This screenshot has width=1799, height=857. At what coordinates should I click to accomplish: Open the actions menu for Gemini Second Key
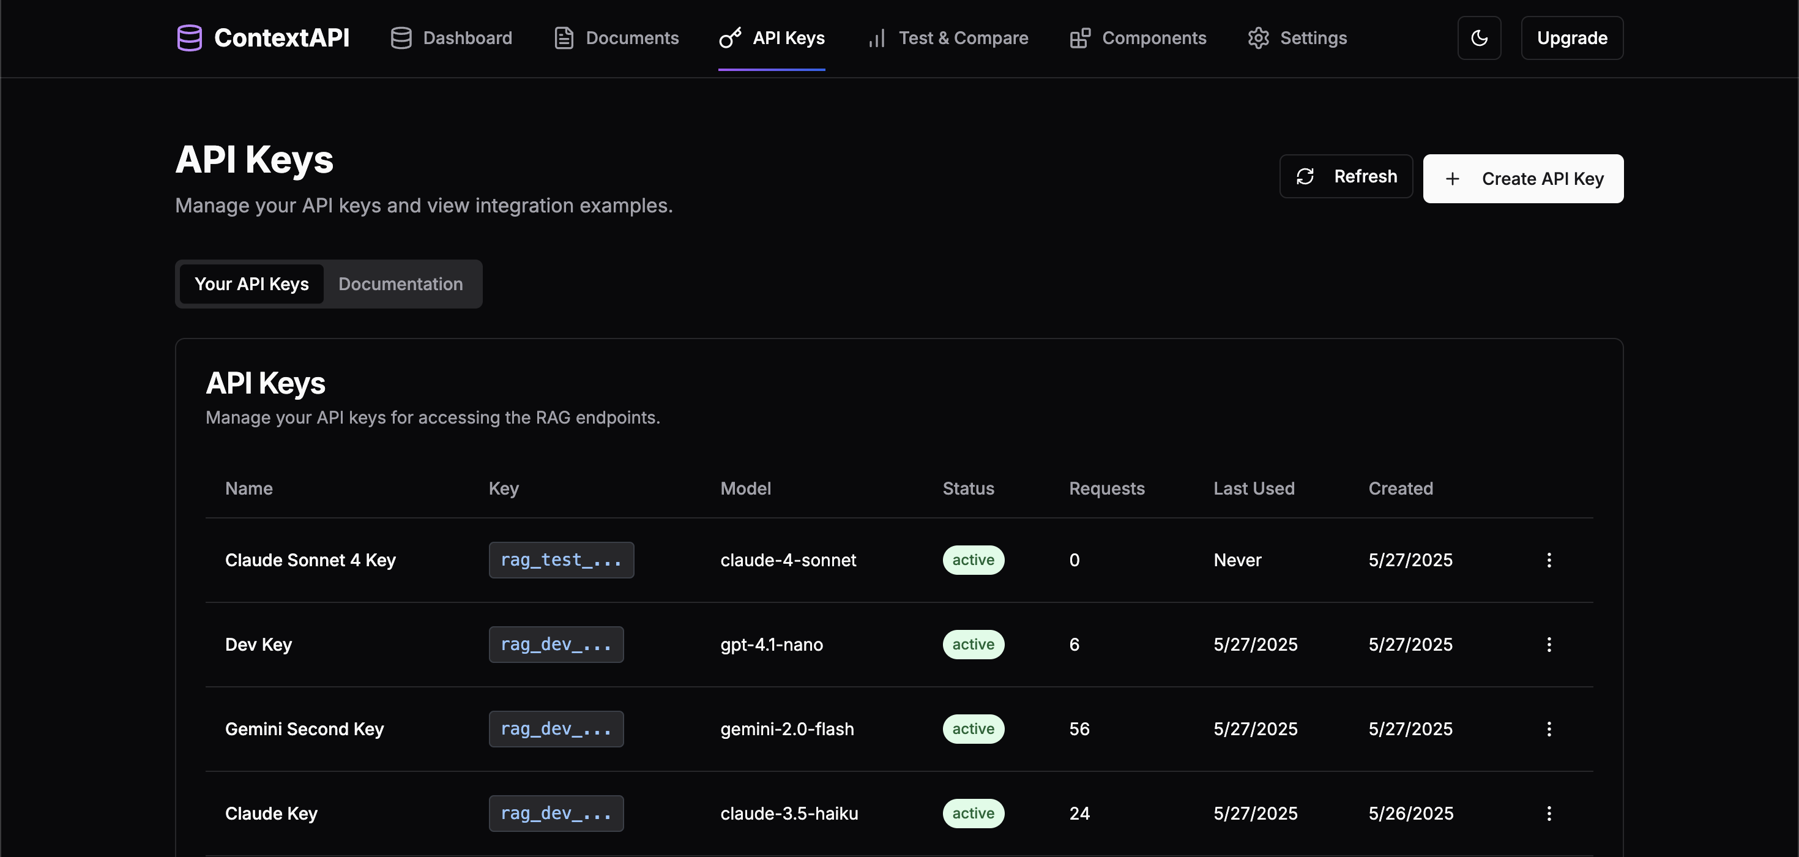pos(1549,728)
